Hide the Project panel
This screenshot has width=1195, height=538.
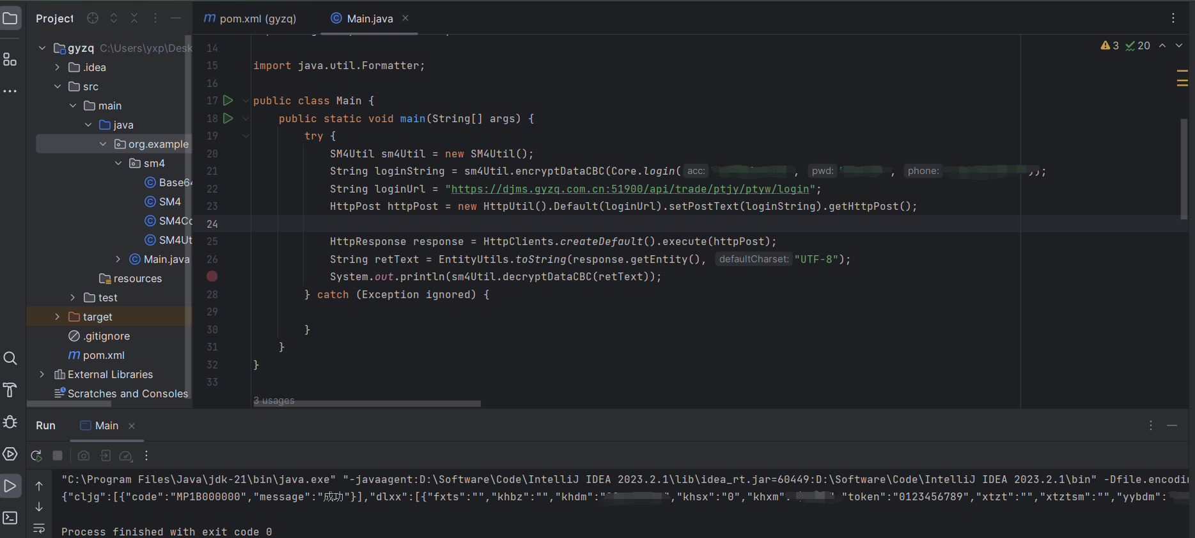(176, 18)
